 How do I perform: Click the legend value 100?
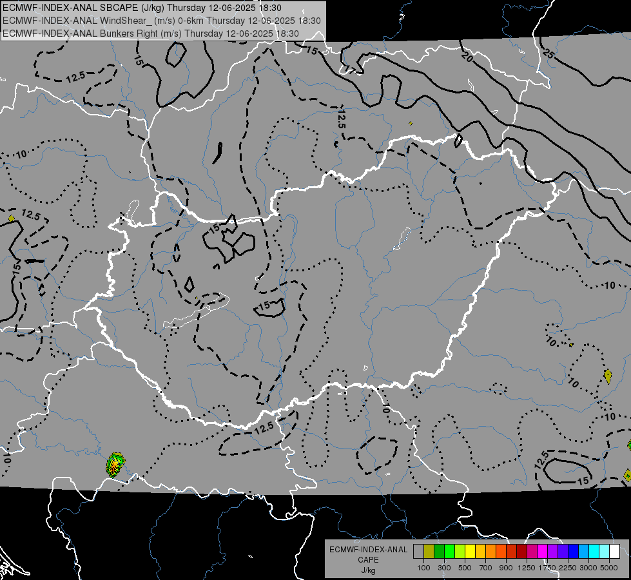423,568
